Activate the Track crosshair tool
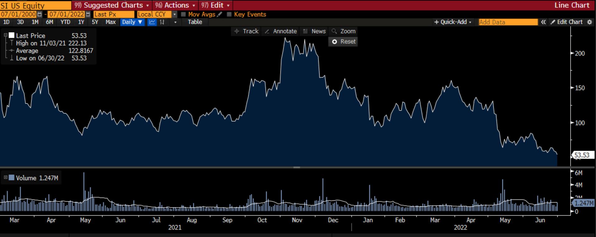 246,31
